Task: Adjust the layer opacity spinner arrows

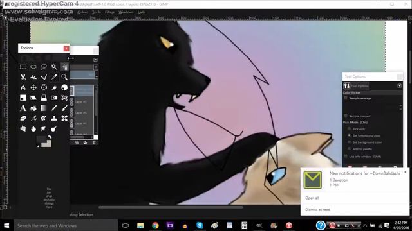Action: pyautogui.click(x=96, y=75)
